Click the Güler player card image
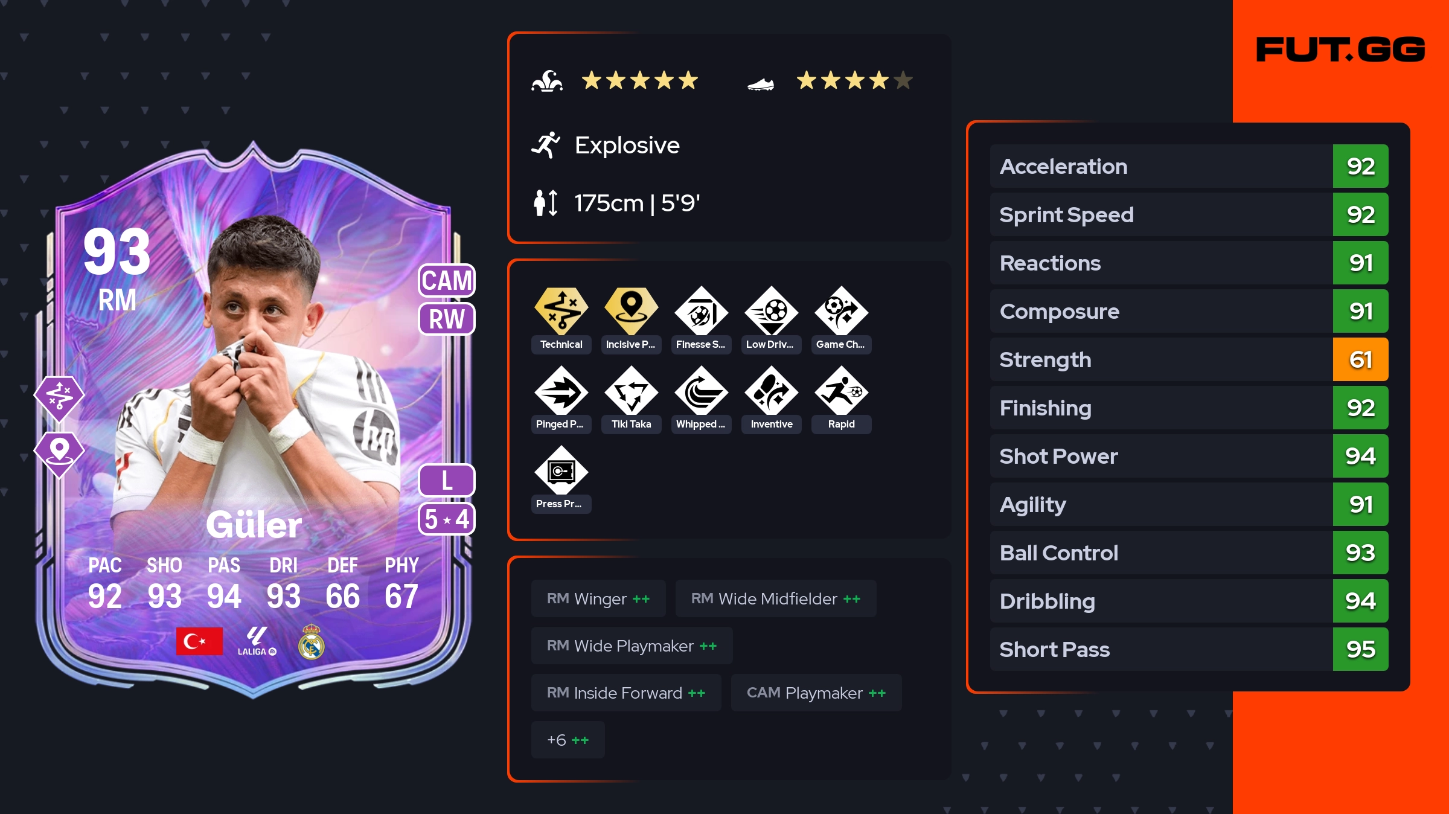The image size is (1449, 814). click(x=254, y=421)
